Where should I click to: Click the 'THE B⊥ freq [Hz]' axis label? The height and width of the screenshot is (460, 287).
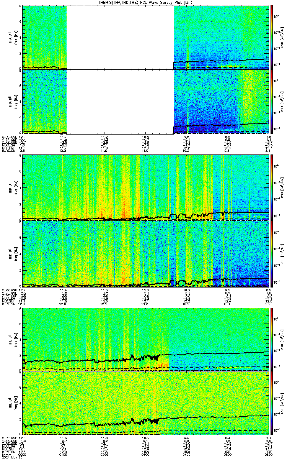pos(13,340)
